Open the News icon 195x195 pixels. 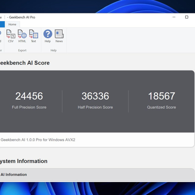59,36
